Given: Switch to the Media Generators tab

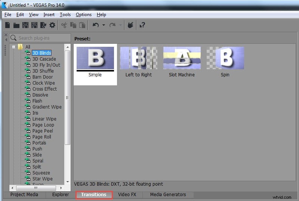Looking at the screenshot, I should pos(168,195).
